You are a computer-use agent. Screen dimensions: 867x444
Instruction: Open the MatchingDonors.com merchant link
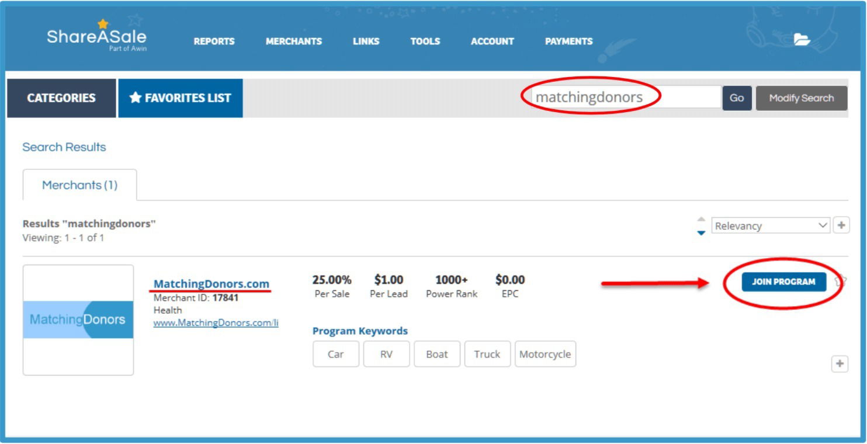211,284
